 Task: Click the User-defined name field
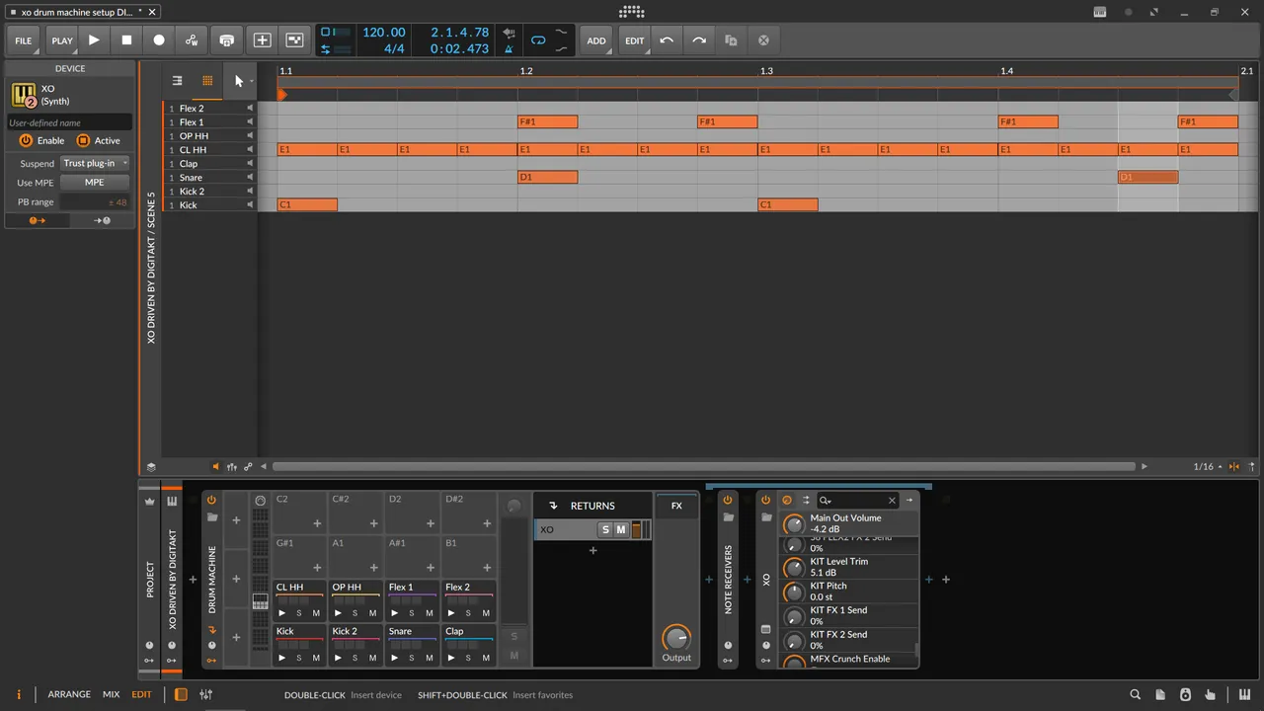click(69, 122)
